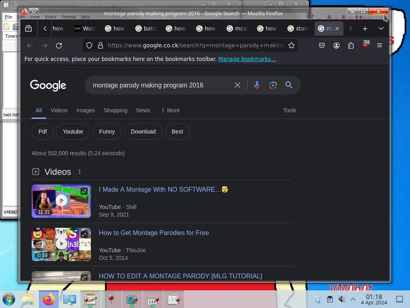
Task: Open a new tab with the plus button
Action: tap(365, 28)
